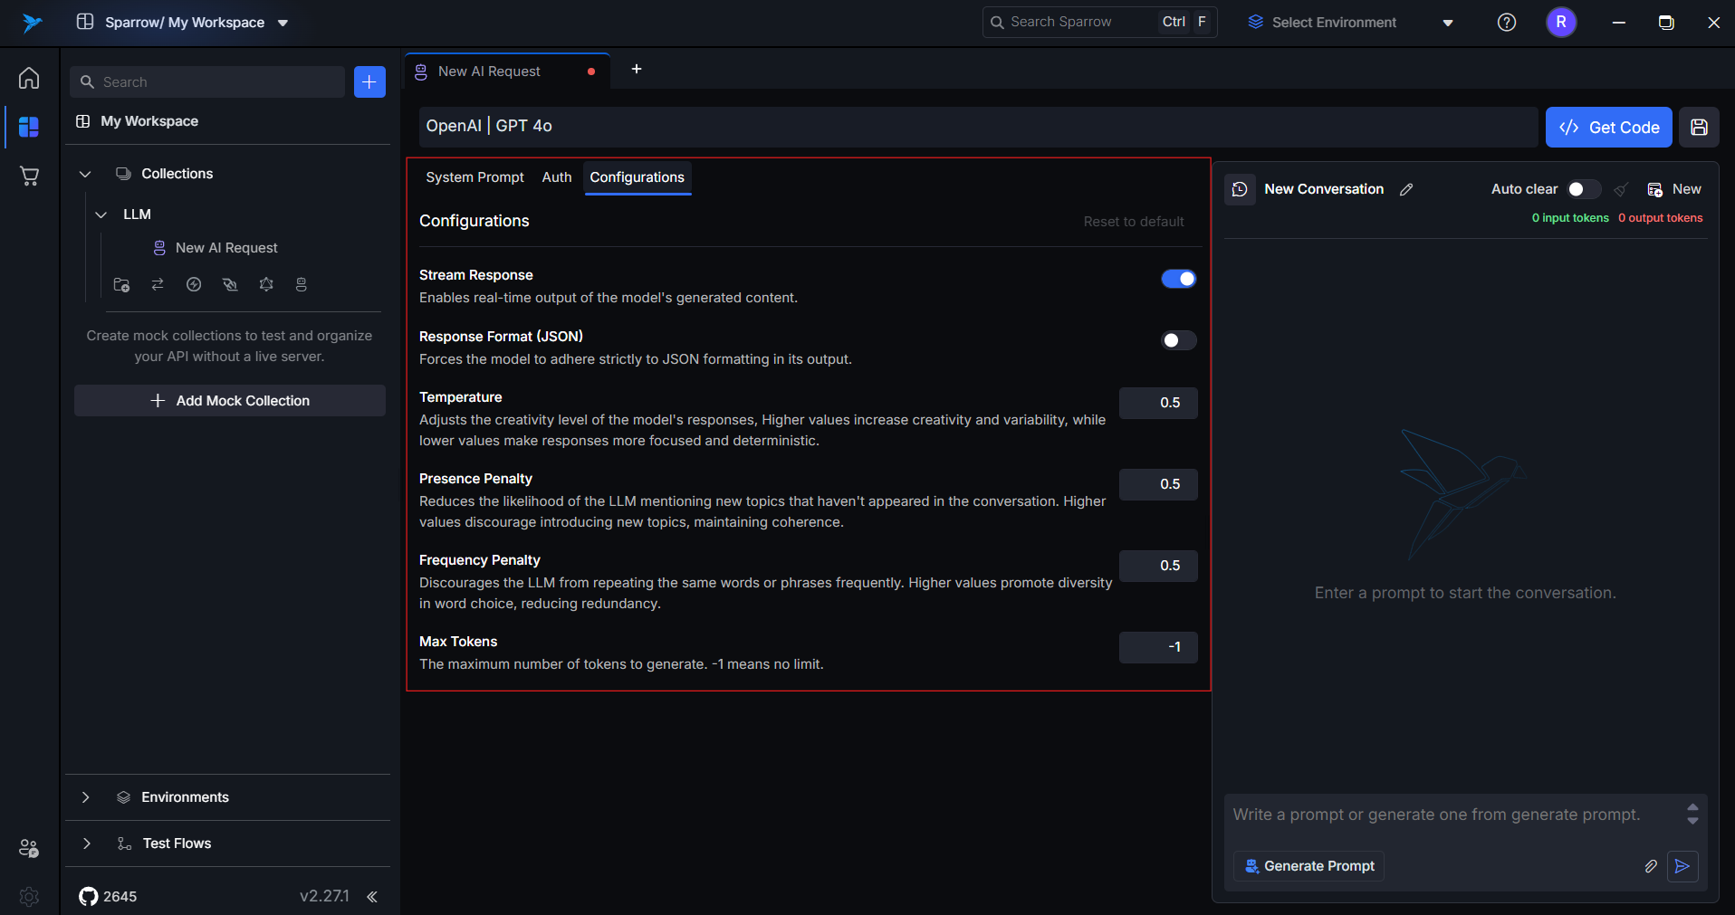
Task: Add a WebSocket request icon
Action: [x=230, y=284]
